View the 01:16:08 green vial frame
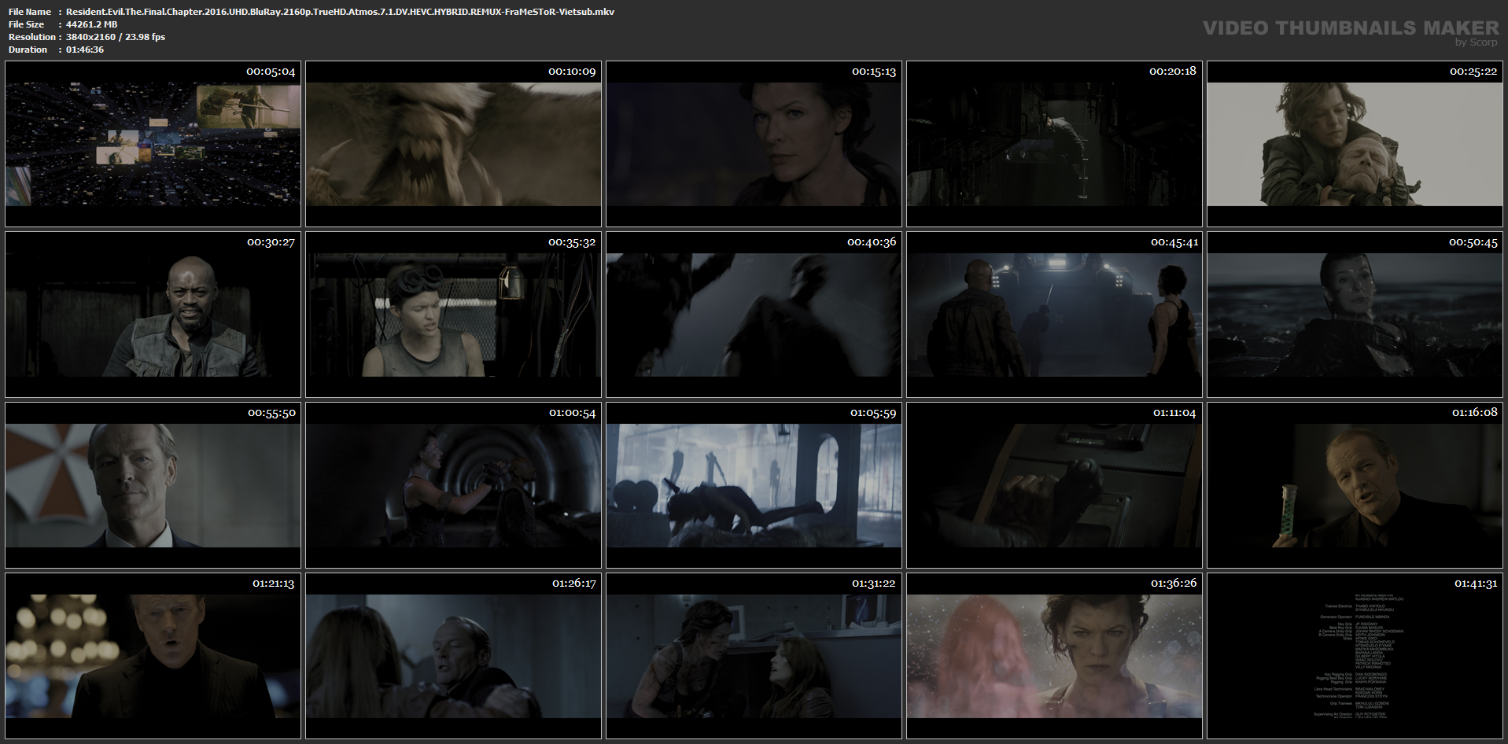Screen dimensions: 1508x744 pyautogui.click(x=1355, y=485)
